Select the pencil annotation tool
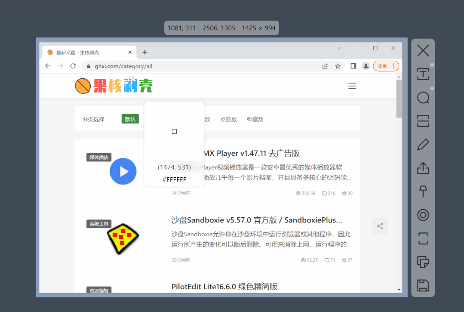The image size is (464, 312). tap(423, 145)
